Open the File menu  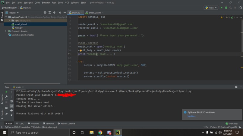[x=8, y=3]
